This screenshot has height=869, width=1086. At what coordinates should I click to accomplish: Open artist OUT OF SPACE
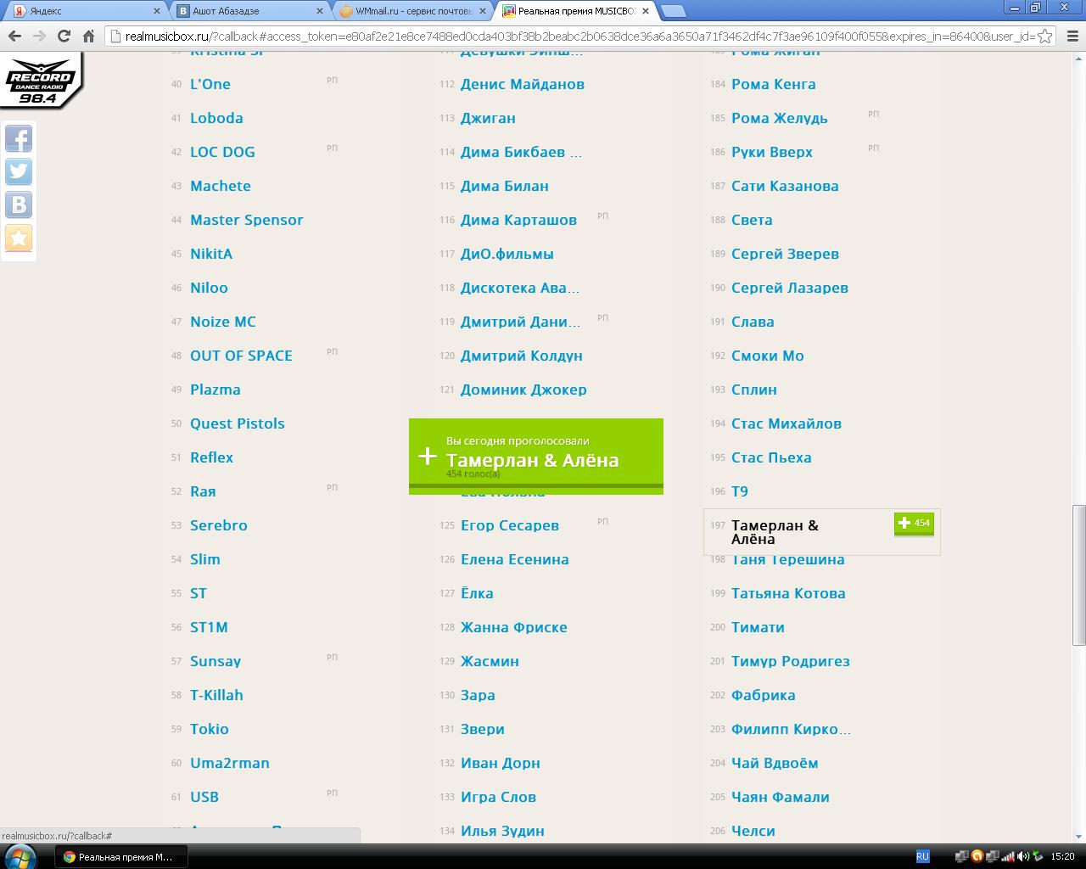pos(241,356)
